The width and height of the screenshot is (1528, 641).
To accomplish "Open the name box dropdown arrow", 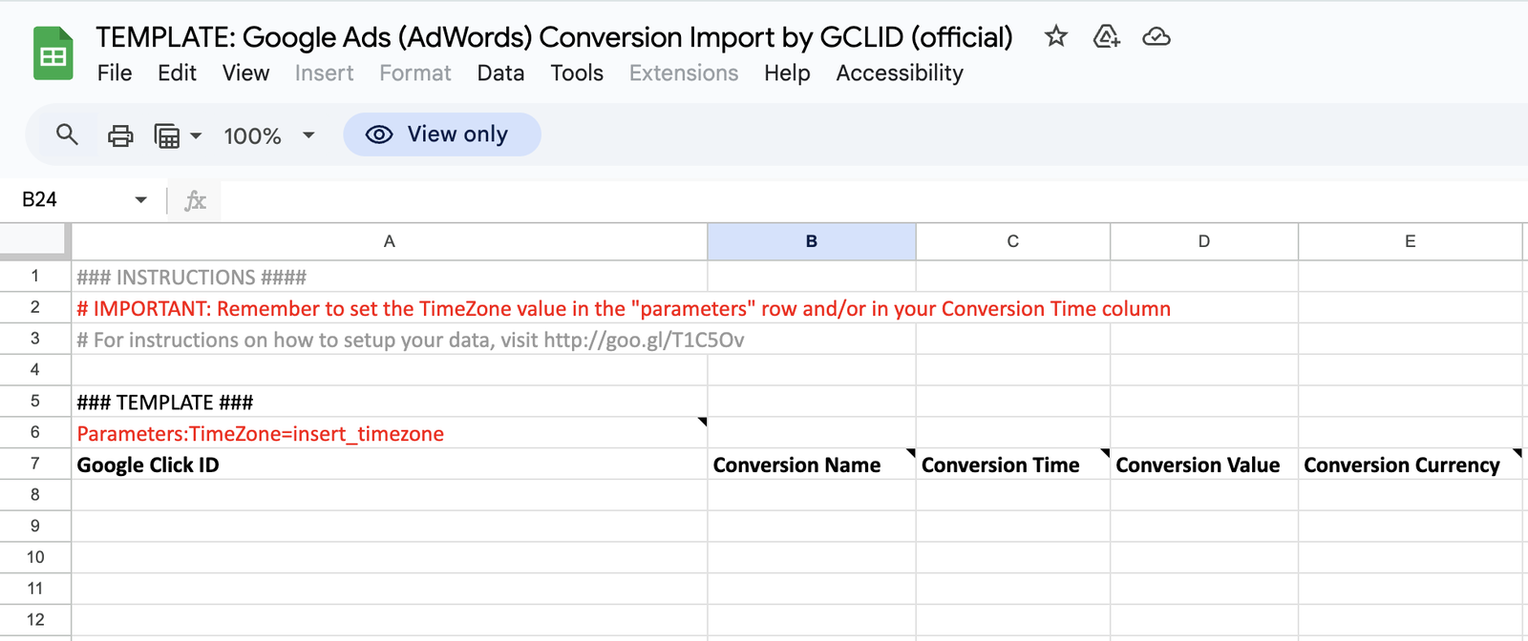I will tap(141, 200).
